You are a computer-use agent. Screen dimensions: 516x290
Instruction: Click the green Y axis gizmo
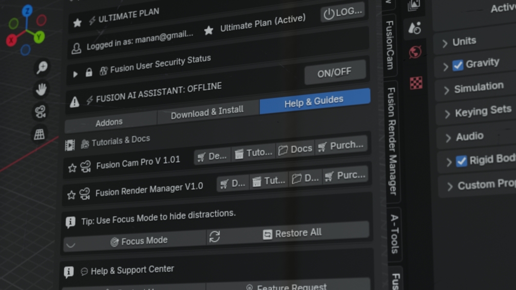(39, 36)
